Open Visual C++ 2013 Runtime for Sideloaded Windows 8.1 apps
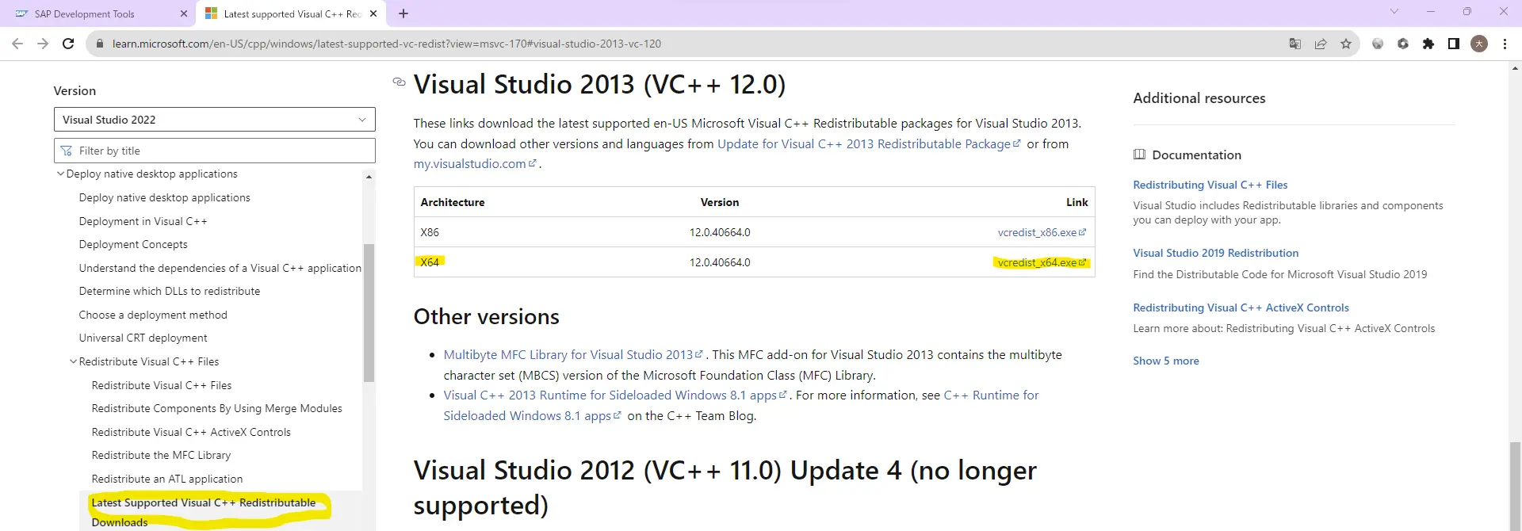This screenshot has width=1522, height=531. click(615, 395)
